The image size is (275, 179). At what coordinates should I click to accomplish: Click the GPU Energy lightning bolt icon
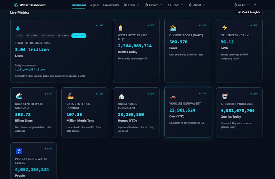(225, 28)
